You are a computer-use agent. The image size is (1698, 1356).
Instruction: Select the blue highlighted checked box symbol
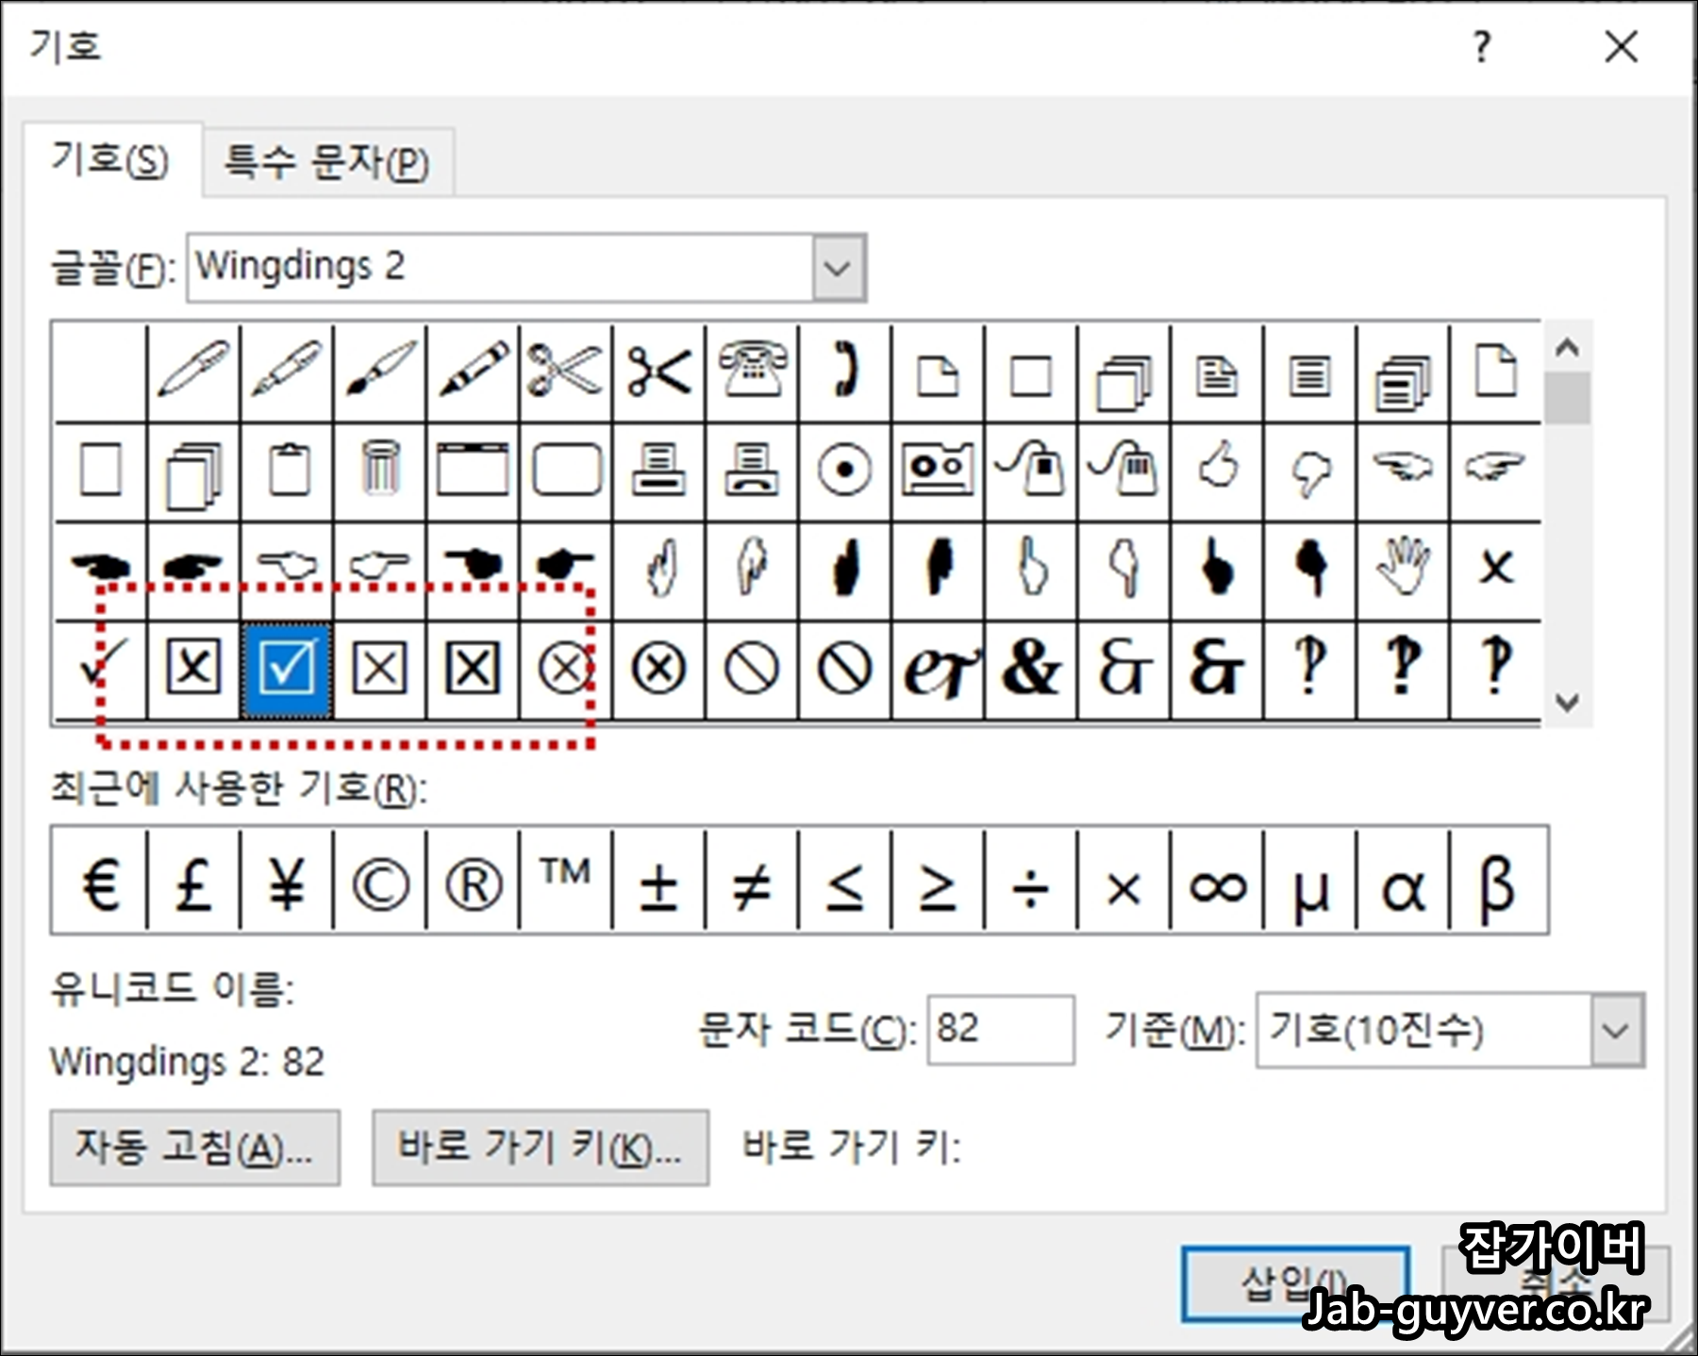[287, 670]
